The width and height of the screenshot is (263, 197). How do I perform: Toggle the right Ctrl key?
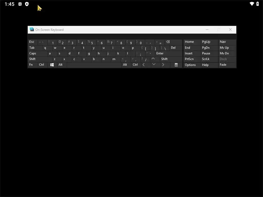coord(136,65)
